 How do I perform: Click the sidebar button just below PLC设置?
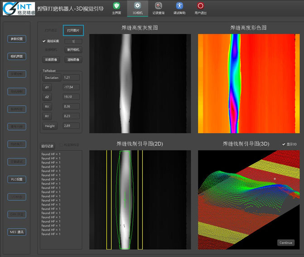[x=17, y=197]
